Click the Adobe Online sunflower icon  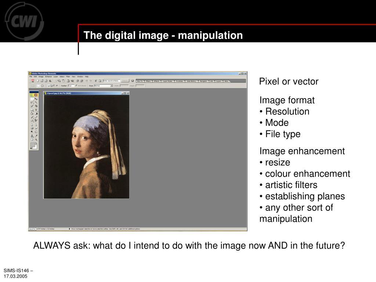tap(34, 95)
